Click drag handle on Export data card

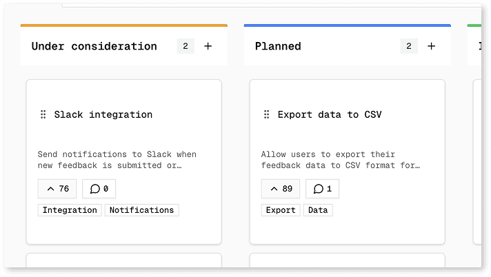click(x=266, y=114)
